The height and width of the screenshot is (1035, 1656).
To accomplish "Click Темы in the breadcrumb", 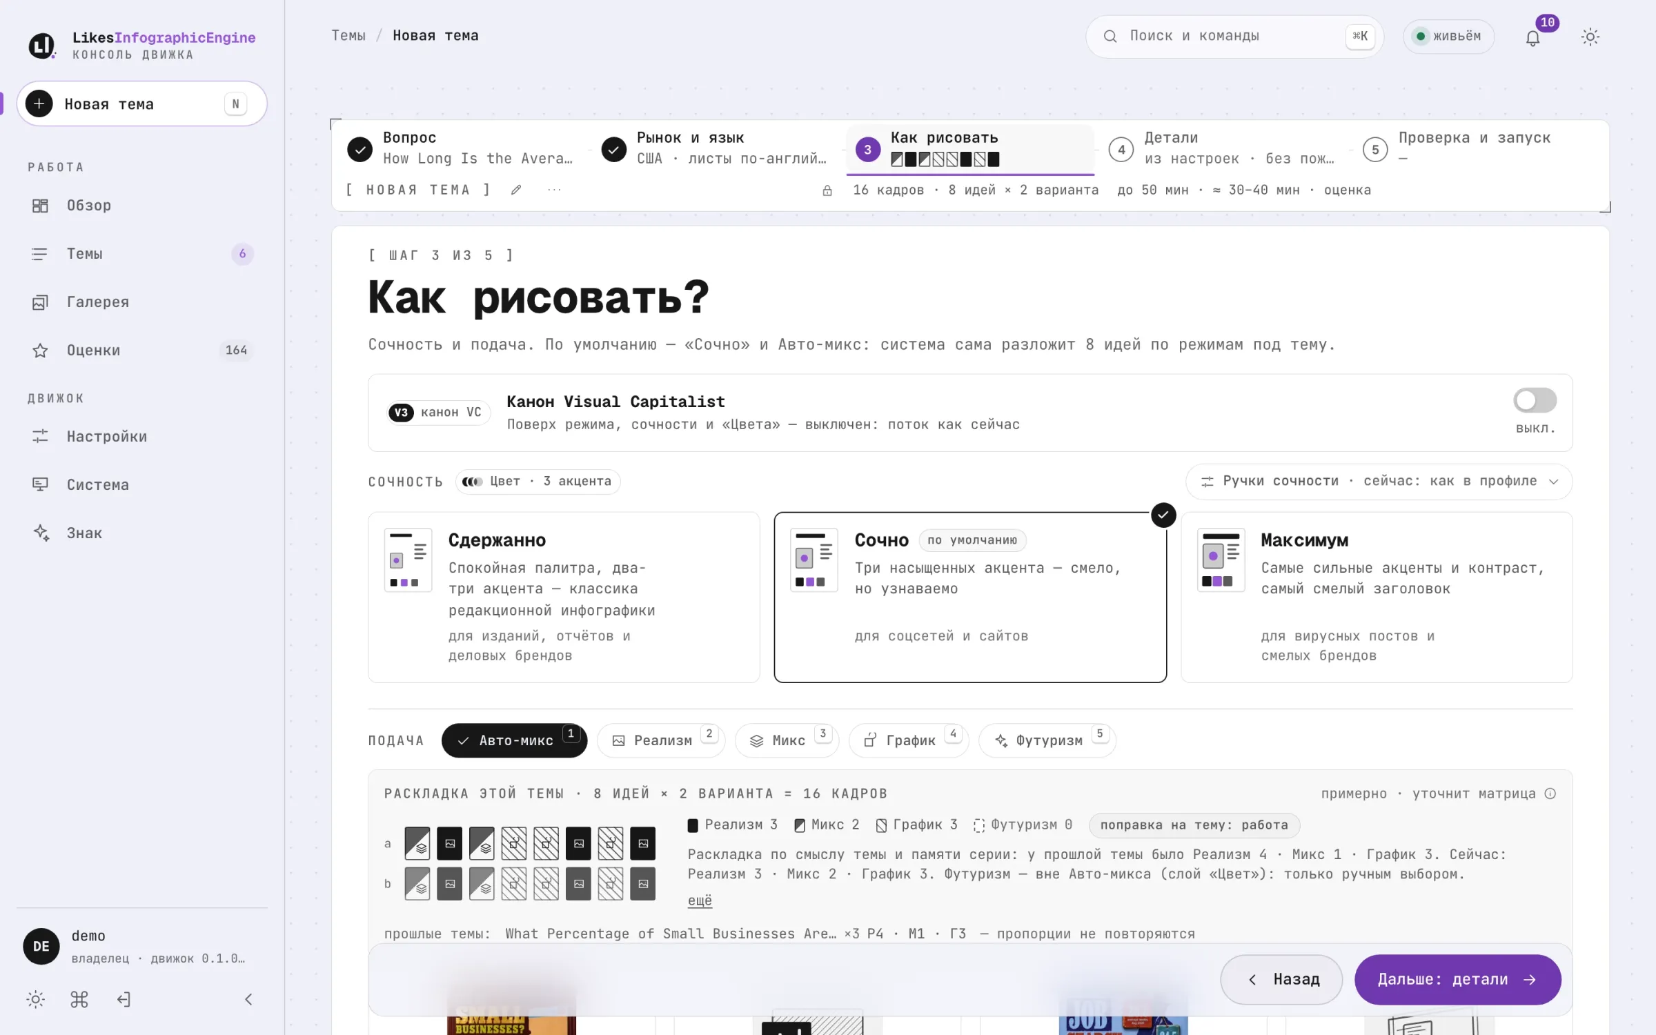I will [348, 35].
